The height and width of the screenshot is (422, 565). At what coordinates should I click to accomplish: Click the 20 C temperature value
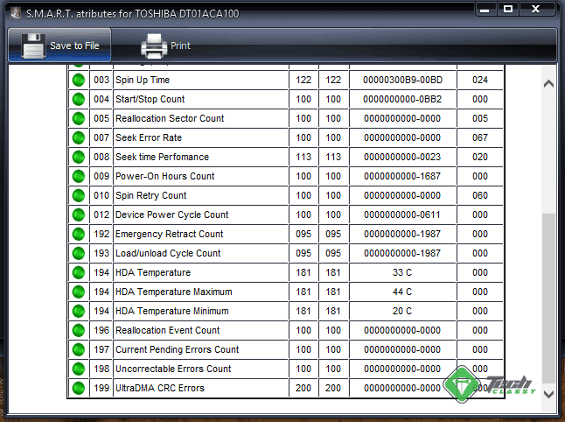coord(402,311)
